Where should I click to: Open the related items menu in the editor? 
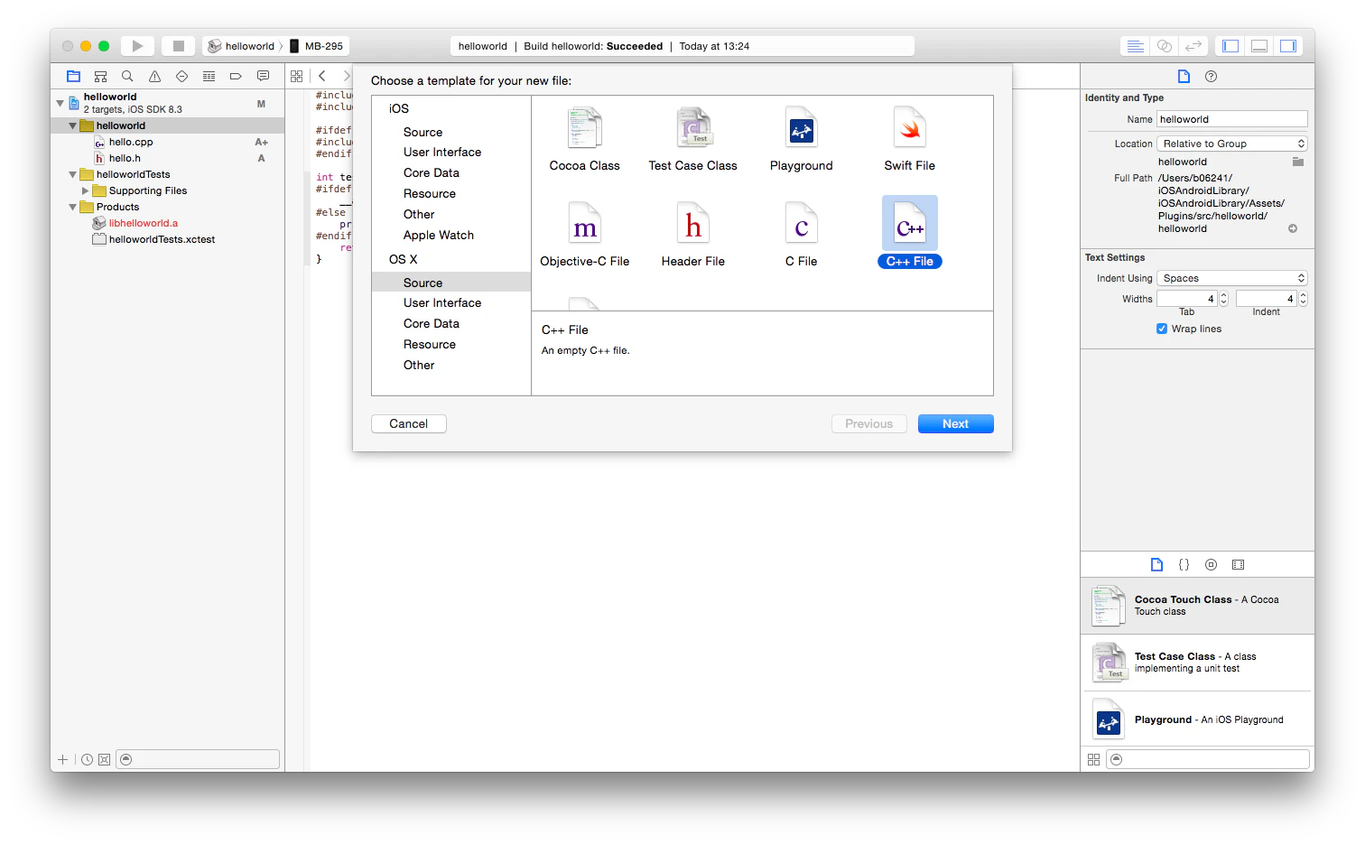pos(296,76)
